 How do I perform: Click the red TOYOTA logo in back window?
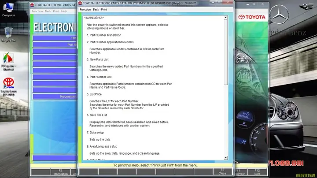click(252, 17)
